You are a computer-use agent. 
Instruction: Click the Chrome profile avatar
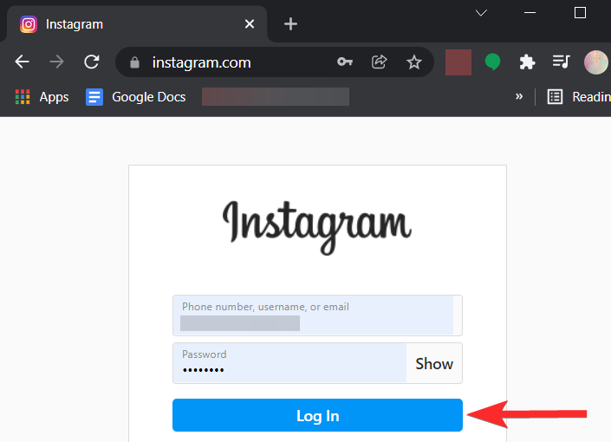pos(595,62)
